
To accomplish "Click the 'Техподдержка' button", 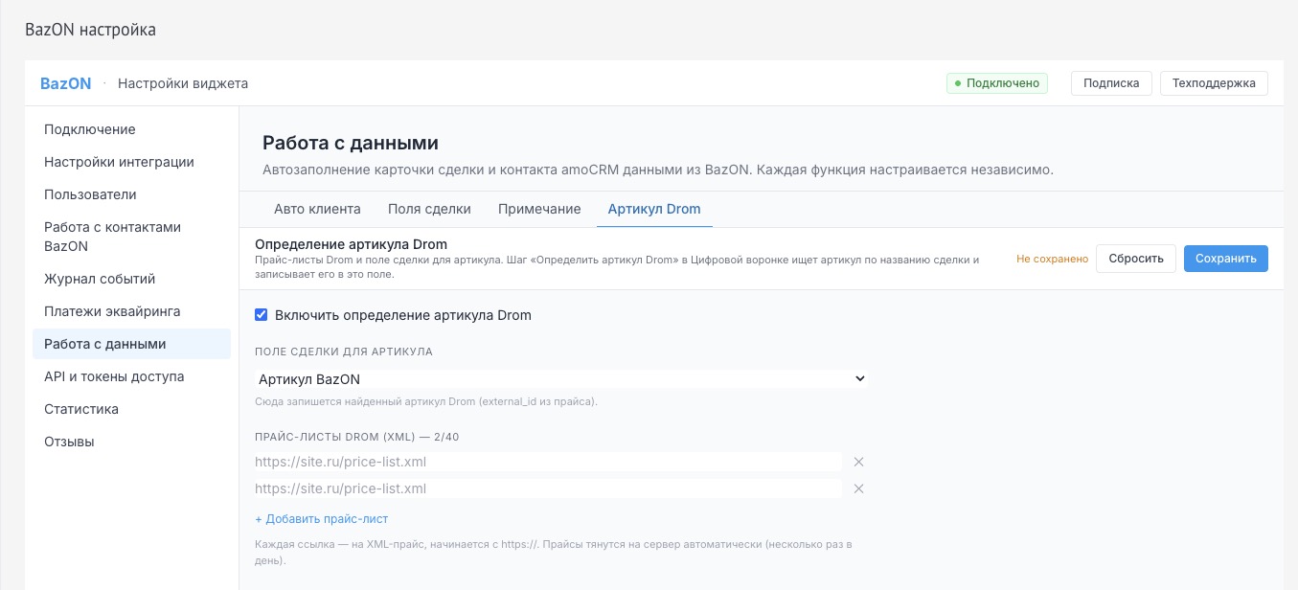I will click(1214, 83).
